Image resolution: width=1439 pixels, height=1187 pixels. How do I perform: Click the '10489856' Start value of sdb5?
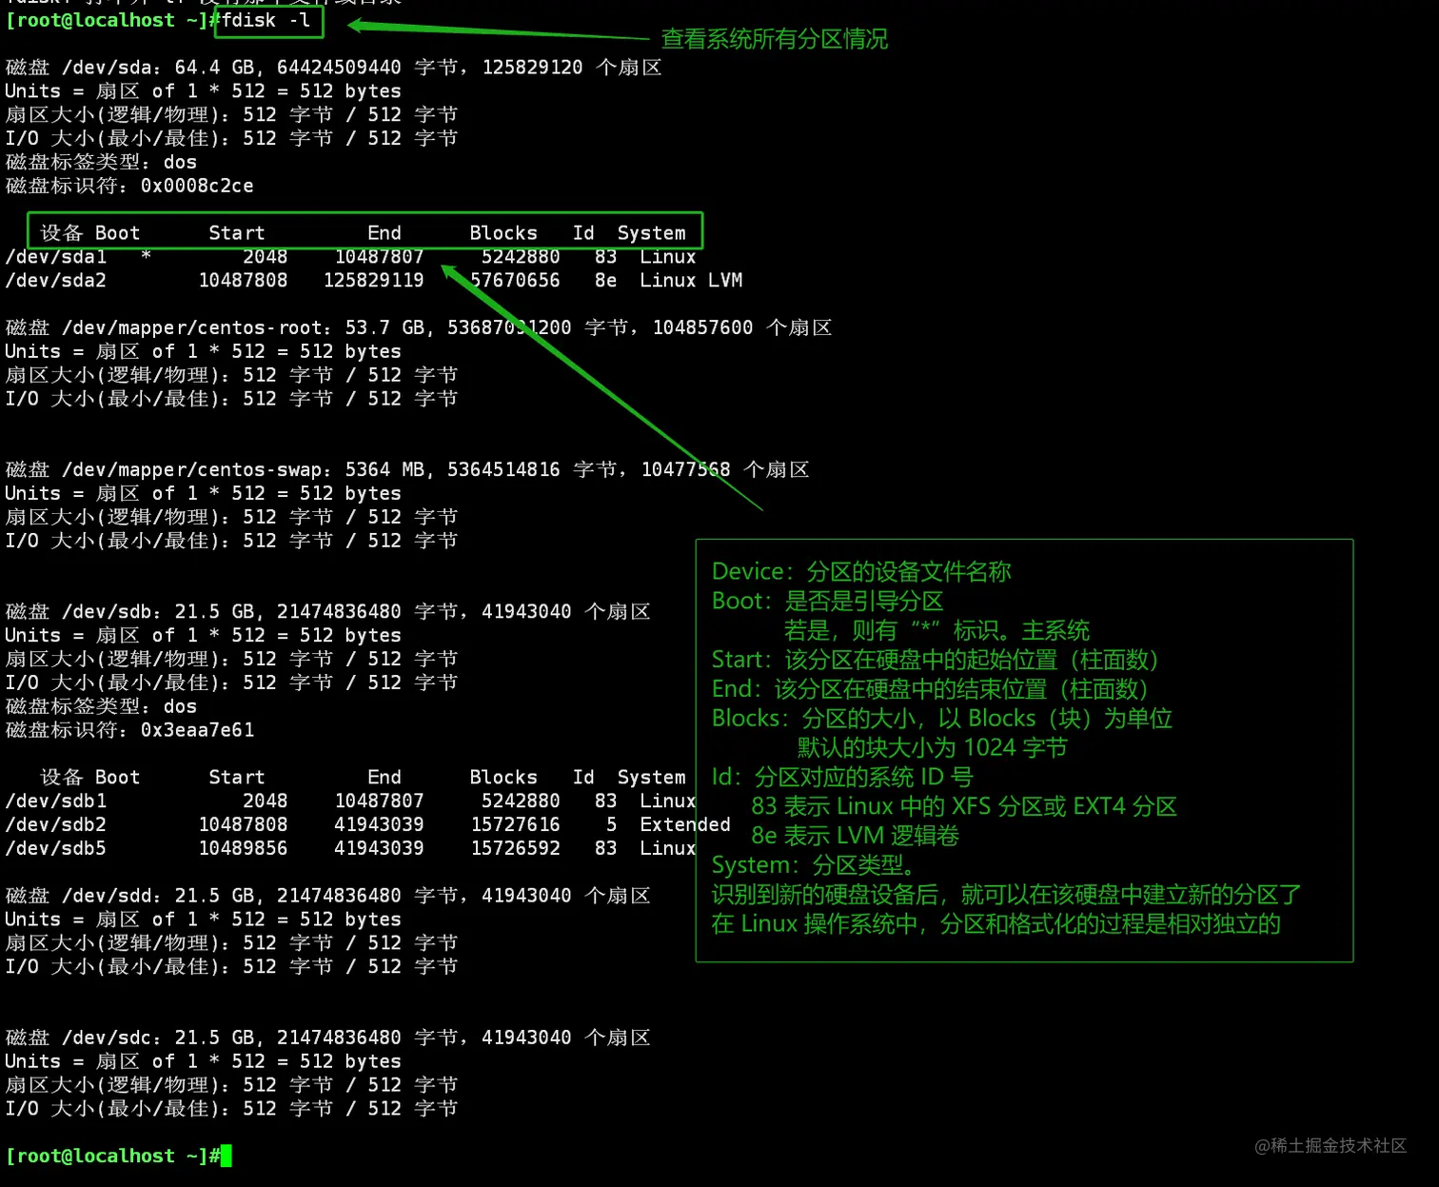[x=243, y=848]
